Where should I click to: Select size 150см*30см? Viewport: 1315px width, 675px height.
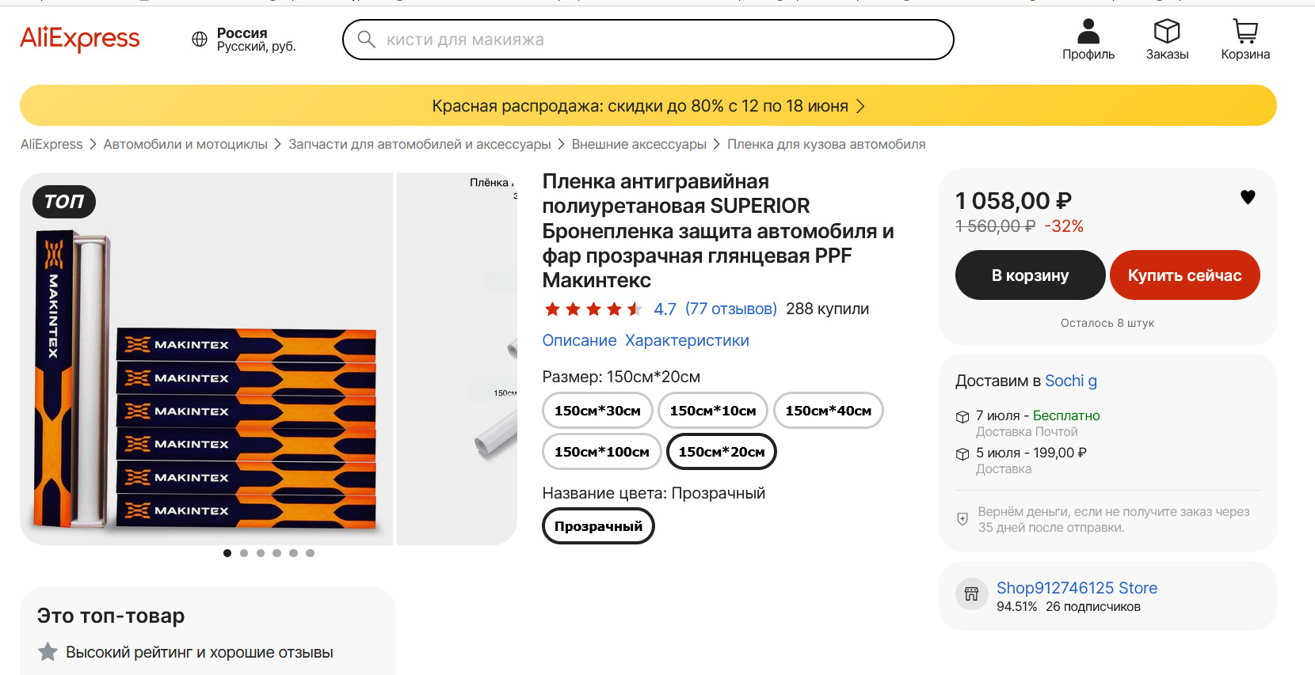point(597,411)
